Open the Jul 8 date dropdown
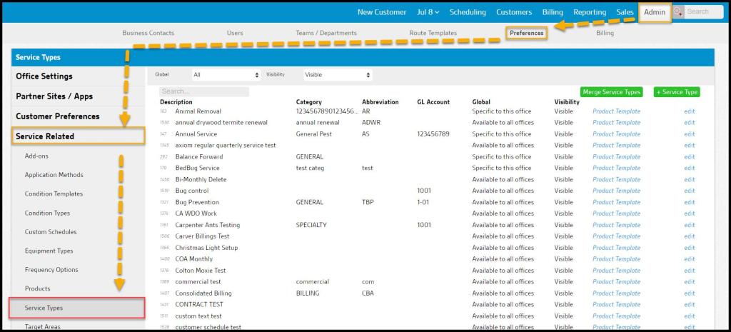The width and height of the screenshot is (731, 332). pos(428,12)
